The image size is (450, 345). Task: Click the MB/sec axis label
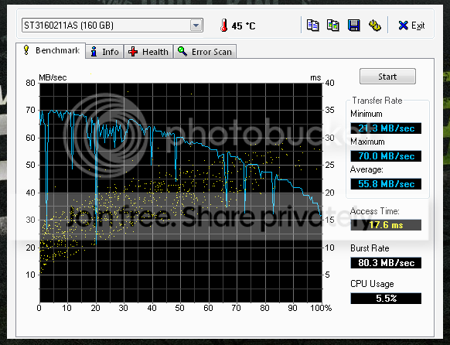pyautogui.click(x=53, y=77)
